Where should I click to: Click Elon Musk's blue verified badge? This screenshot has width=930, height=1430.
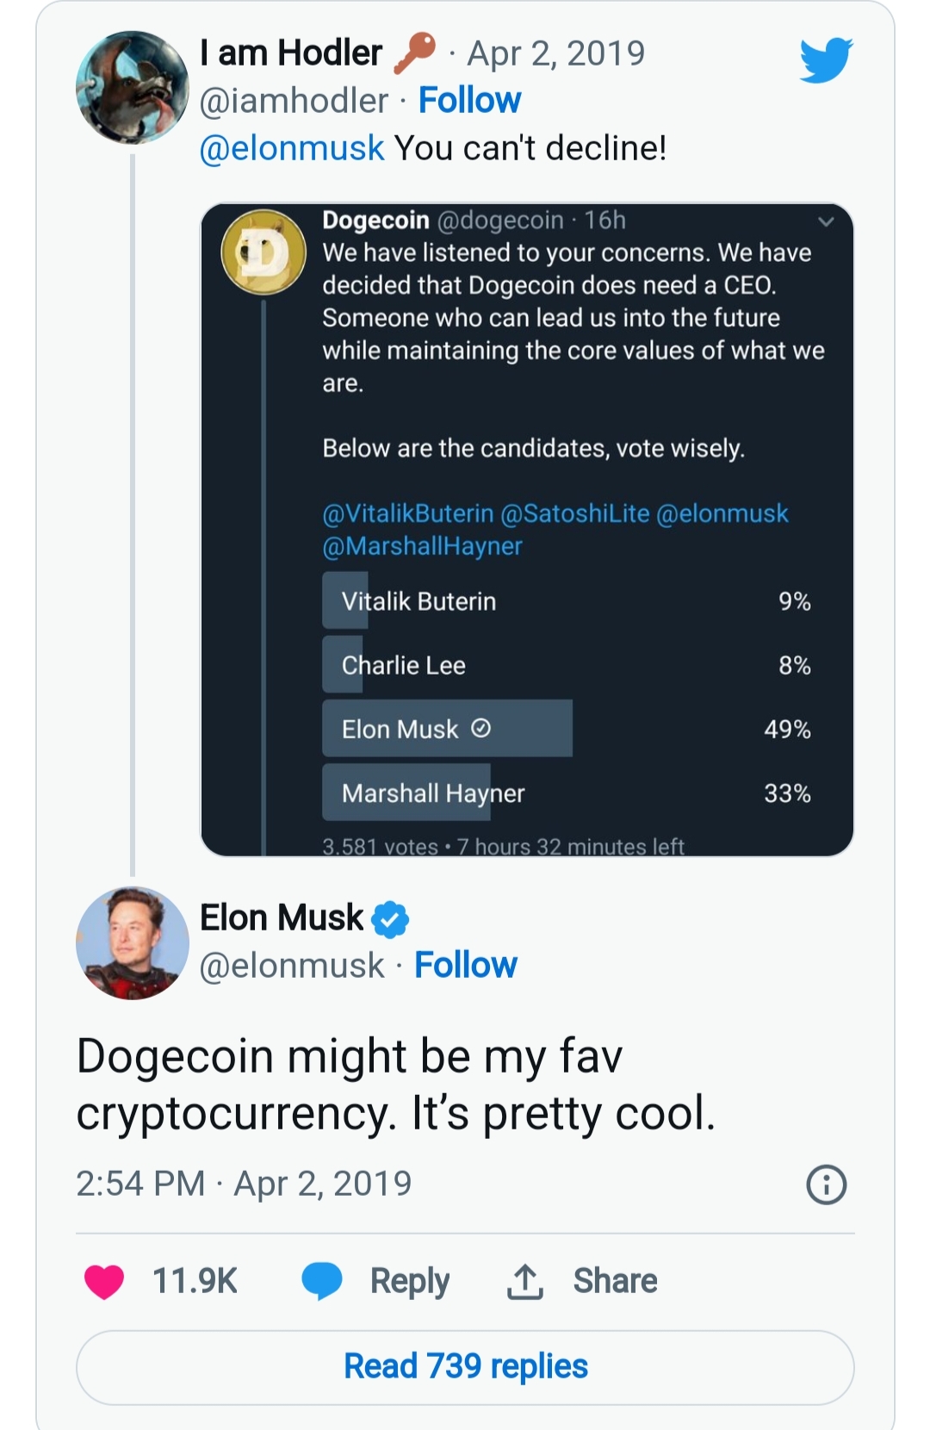tap(389, 918)
